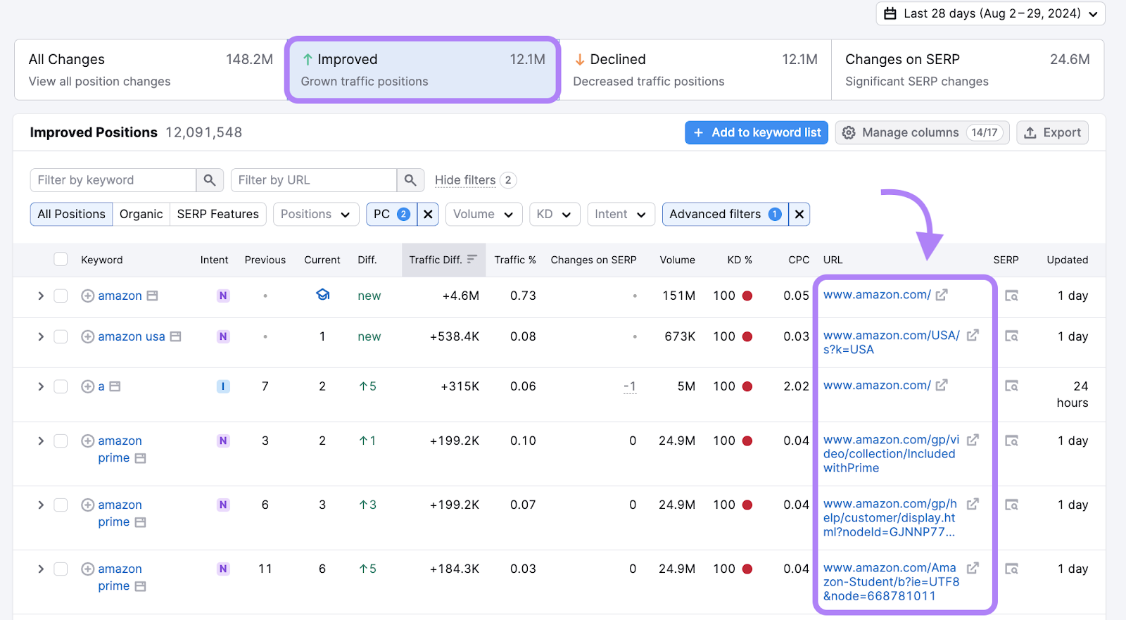The image size is (1126, 620).
Task: Open external link icon for gp/help URL
Action: (973, 504)
